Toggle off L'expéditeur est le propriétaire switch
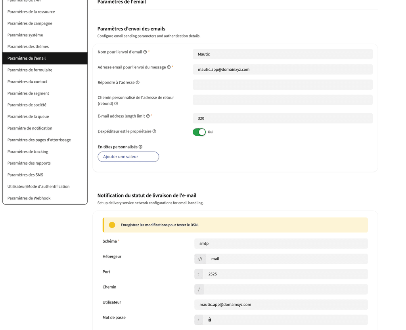Image resolution: width=406 pixels, height=330 pixels. pos(199,132)
